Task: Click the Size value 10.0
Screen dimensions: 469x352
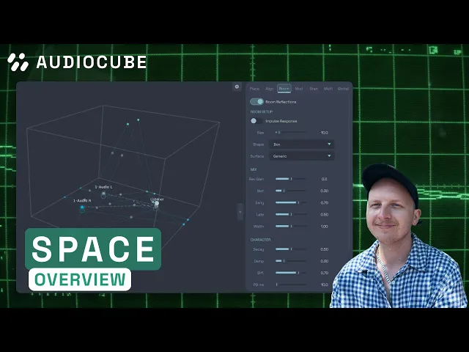Action: [x=324, y=133]
